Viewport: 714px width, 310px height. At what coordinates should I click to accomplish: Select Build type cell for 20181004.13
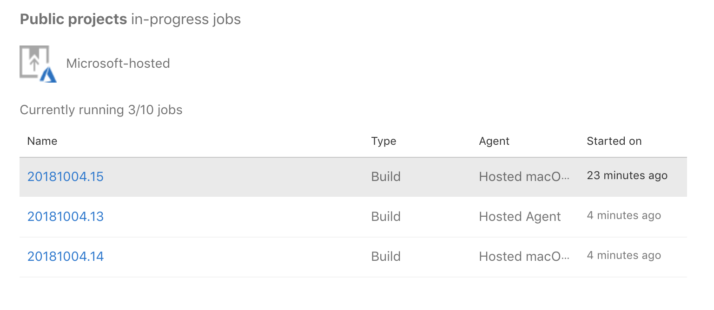386,217
